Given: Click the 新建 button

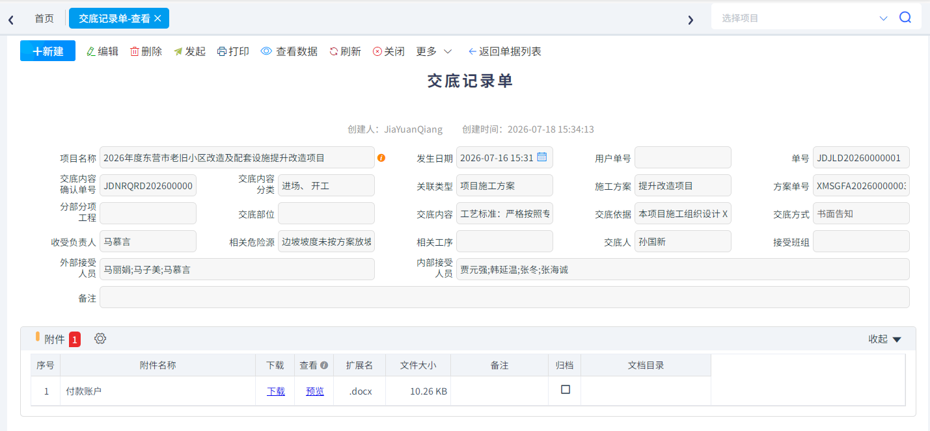Looking at the screenshot, I should point(48,51).
